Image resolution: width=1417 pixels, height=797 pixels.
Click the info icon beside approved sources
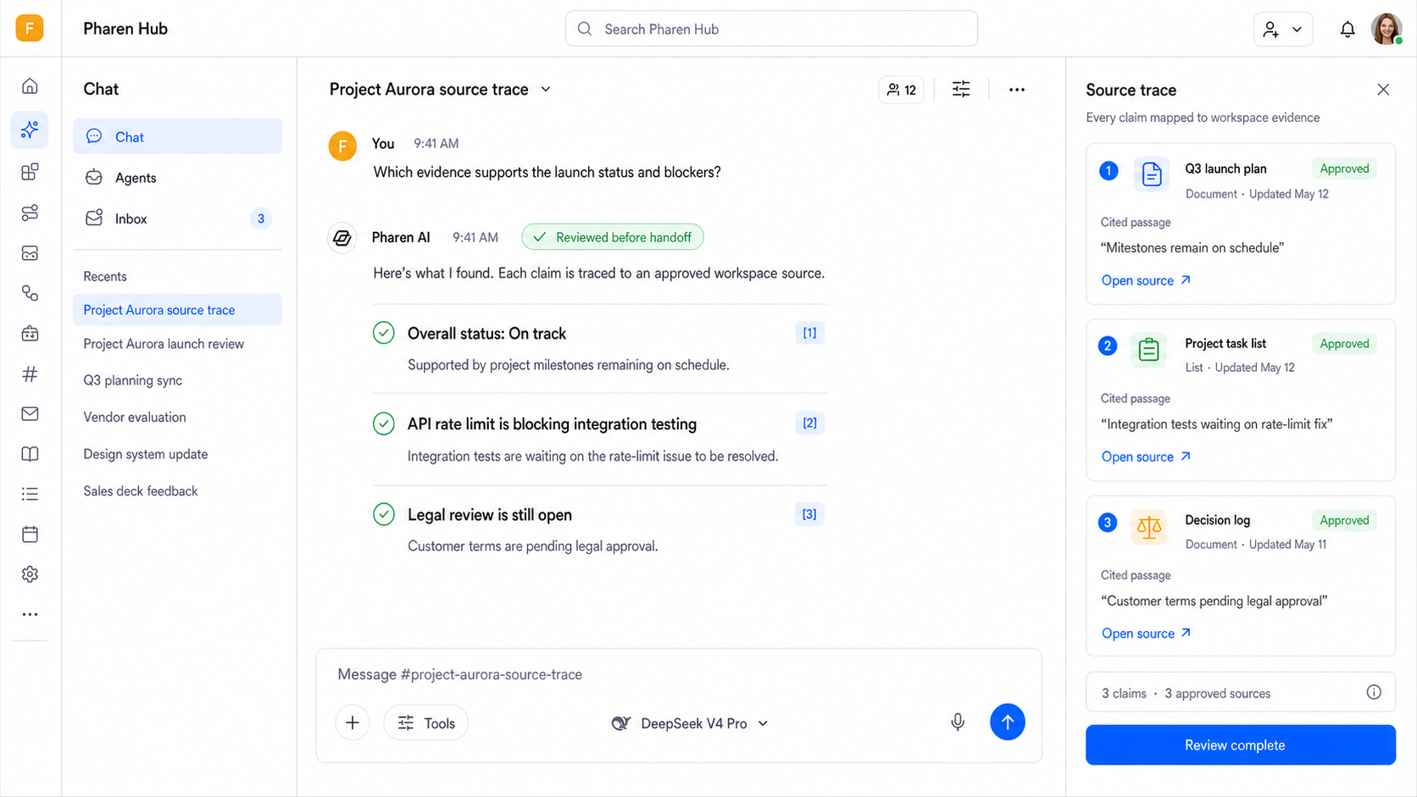point(1374,692)
